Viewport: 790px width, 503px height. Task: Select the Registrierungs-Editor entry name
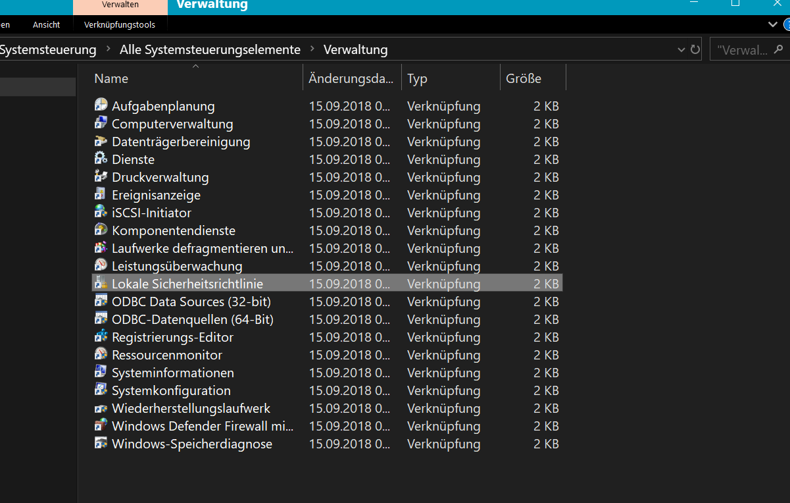pyautogui.click(x=172, y=337)
